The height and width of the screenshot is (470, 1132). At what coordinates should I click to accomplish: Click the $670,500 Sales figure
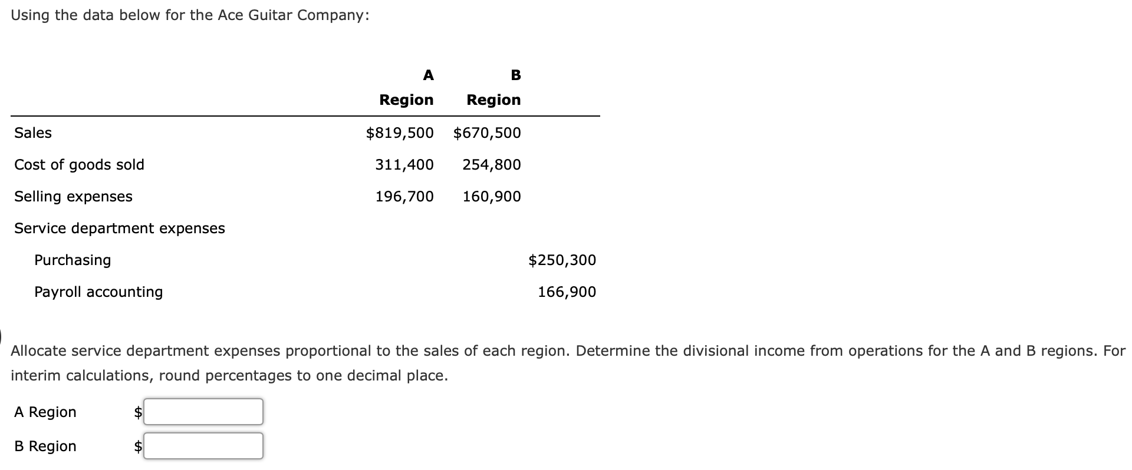click(x=487, y=133)
